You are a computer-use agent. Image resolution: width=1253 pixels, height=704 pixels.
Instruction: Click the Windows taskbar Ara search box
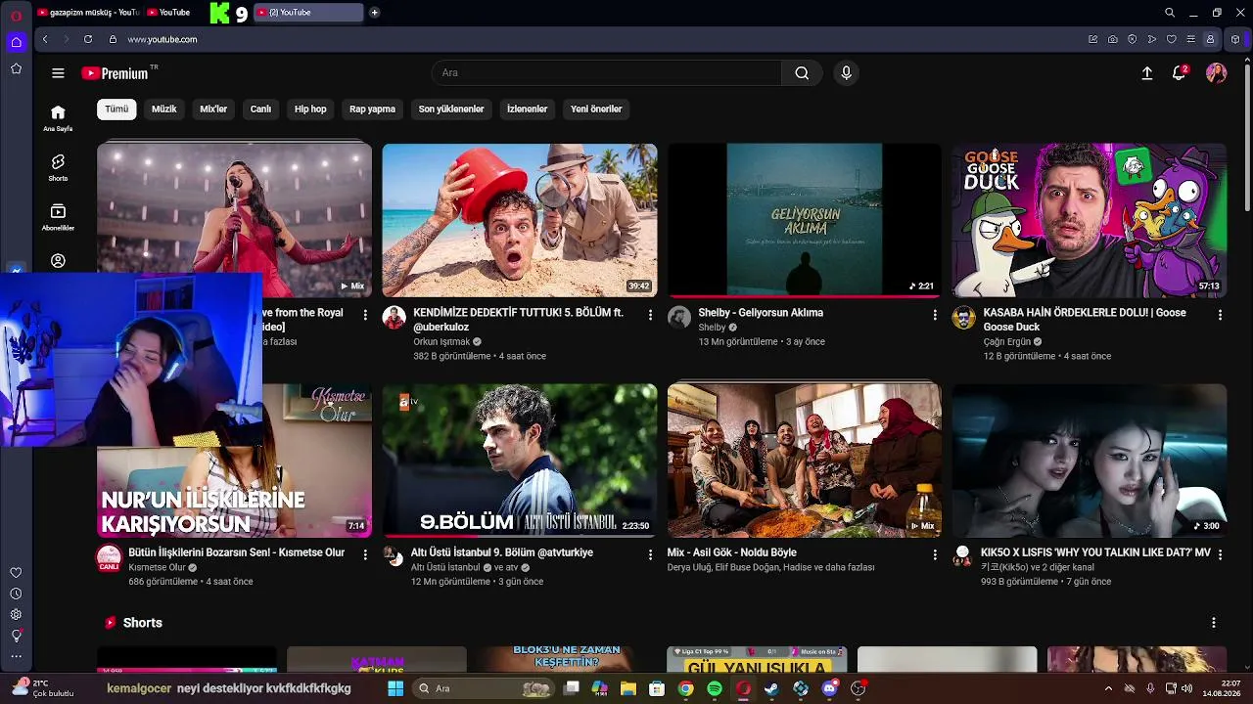point(484,688)
